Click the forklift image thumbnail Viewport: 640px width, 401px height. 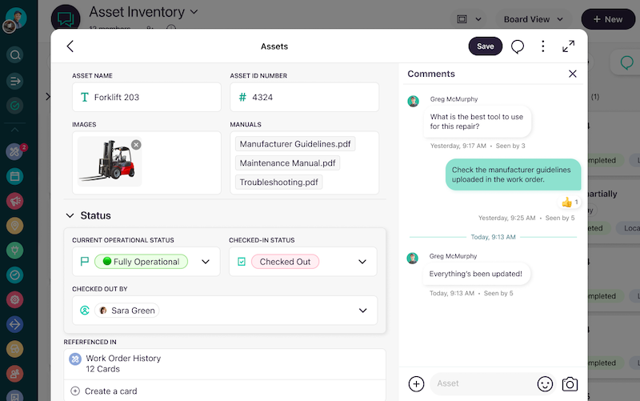click(x=108, y=160)
